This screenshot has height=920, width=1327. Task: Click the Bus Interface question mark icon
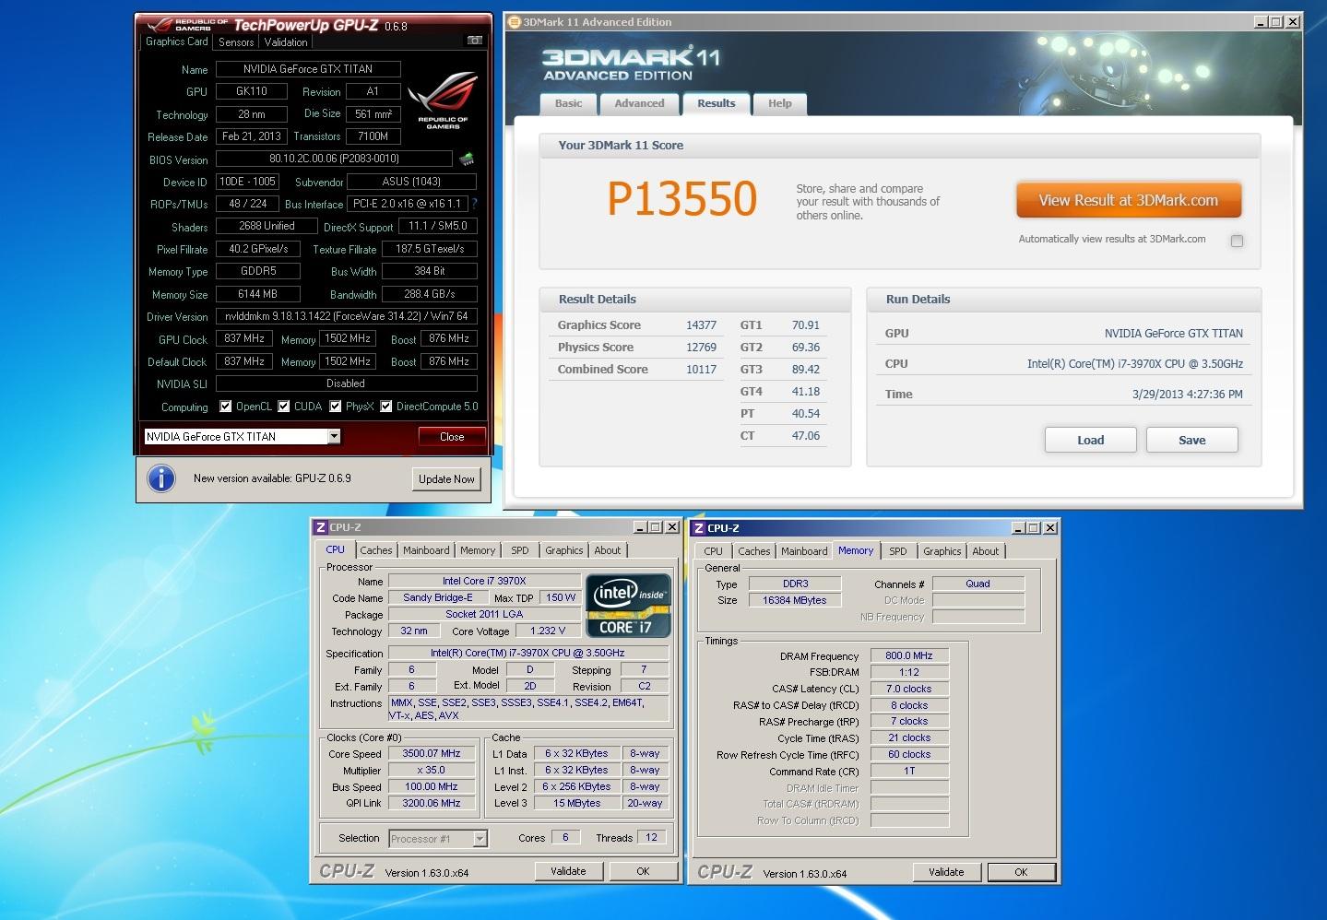[x=474, y=204]
